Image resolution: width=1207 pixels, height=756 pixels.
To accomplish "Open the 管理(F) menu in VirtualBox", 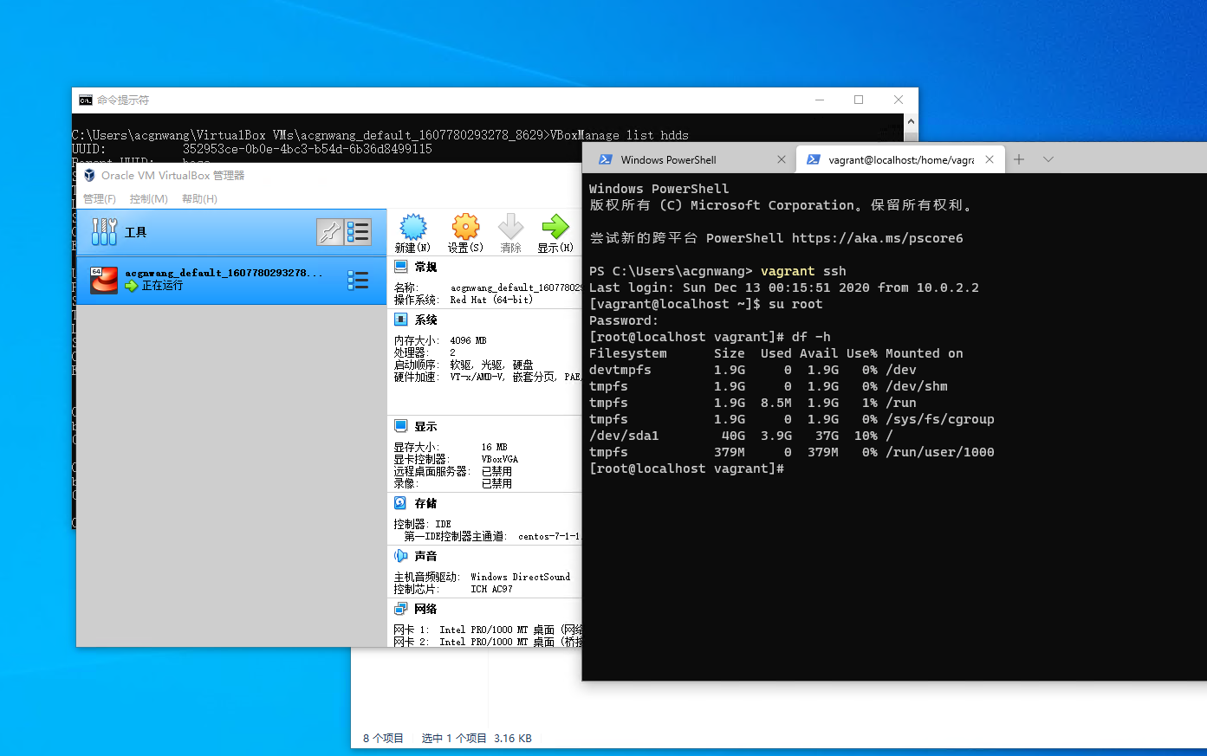I will pos(99,198).
